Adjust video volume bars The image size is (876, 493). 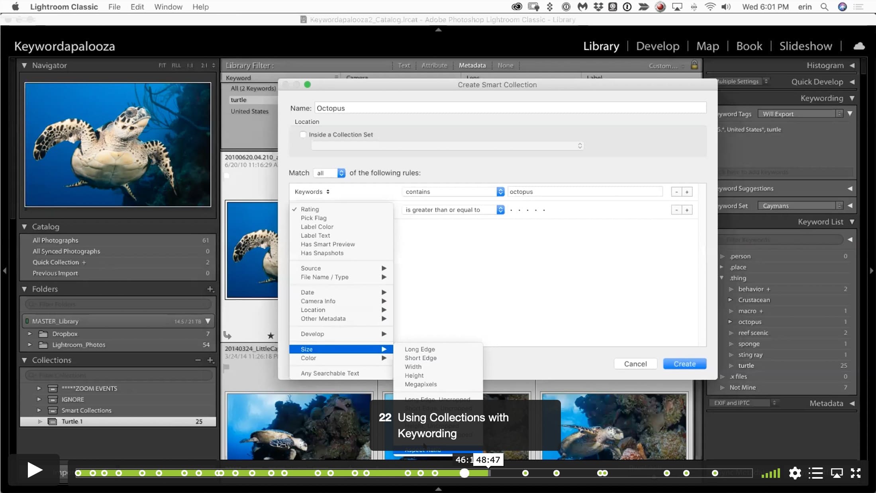click(x=770, y=473)
